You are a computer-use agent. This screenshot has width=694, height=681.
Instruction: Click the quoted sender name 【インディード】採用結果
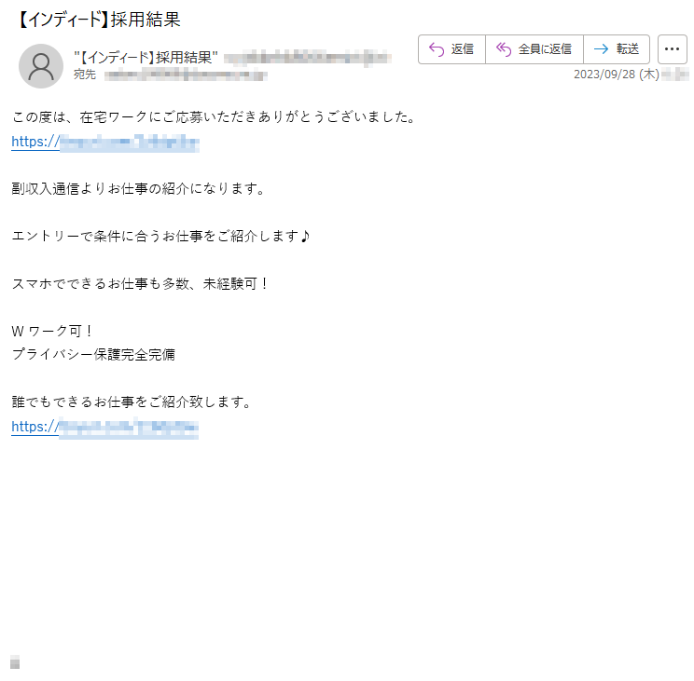(x=146, y=58)
